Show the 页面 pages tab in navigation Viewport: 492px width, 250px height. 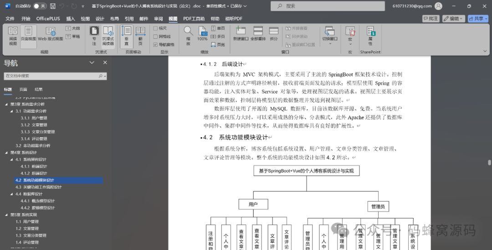(23, 90)
